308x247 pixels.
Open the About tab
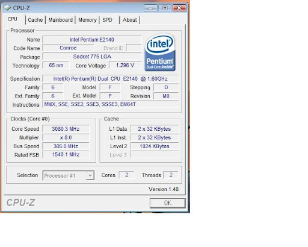click(x=130, y=20)
